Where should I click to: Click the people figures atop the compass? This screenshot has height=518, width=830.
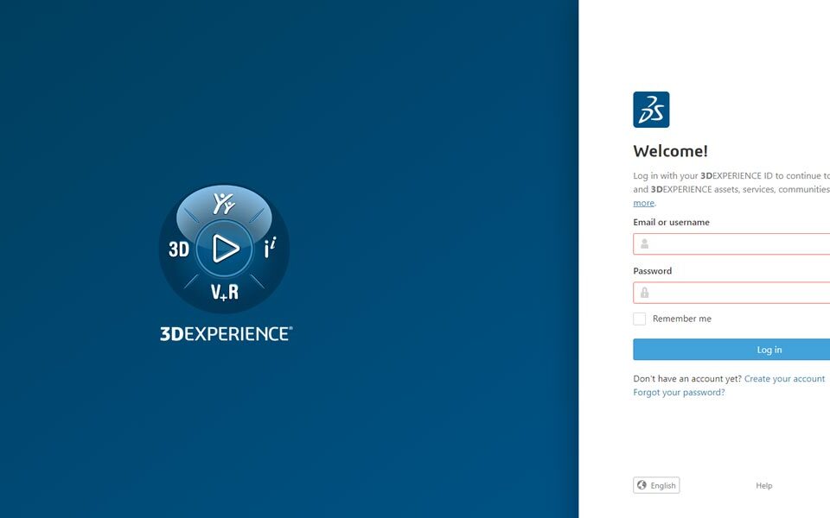pos(223,204)
